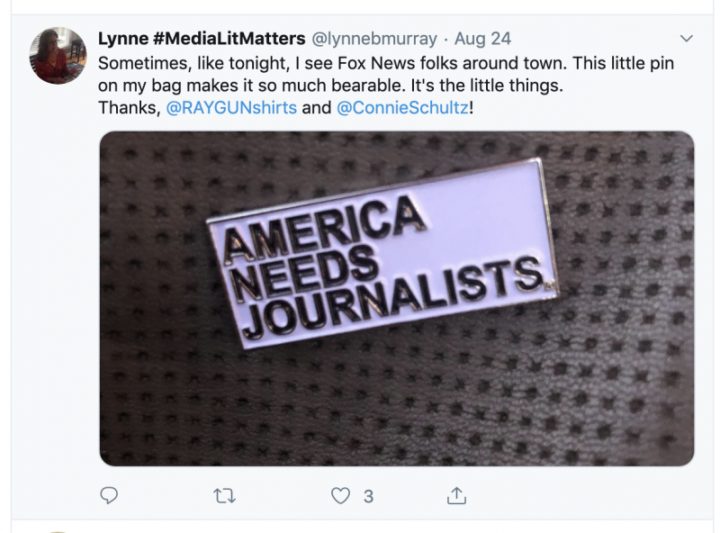Open the @lynnebmurray handle

click(x=373, y=39)
